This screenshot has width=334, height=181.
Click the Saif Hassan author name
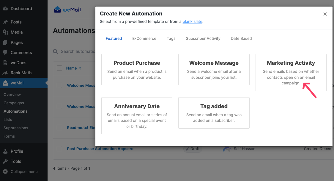245,149
